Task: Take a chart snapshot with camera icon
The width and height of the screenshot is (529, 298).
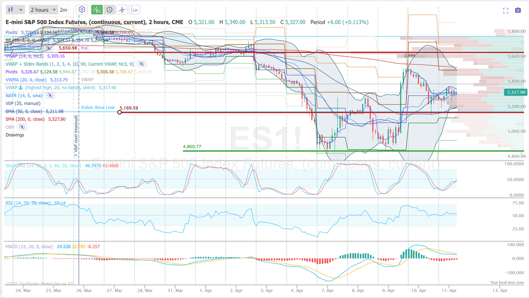Action: 518,11
